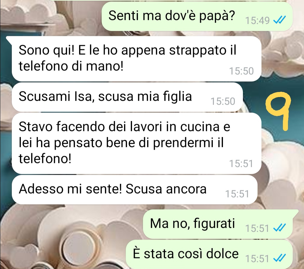Tap the double check marks beside 'Ma no, figurati'
Image resolution: width=304 pixels, height=269 pixels.
click(280, 228)
